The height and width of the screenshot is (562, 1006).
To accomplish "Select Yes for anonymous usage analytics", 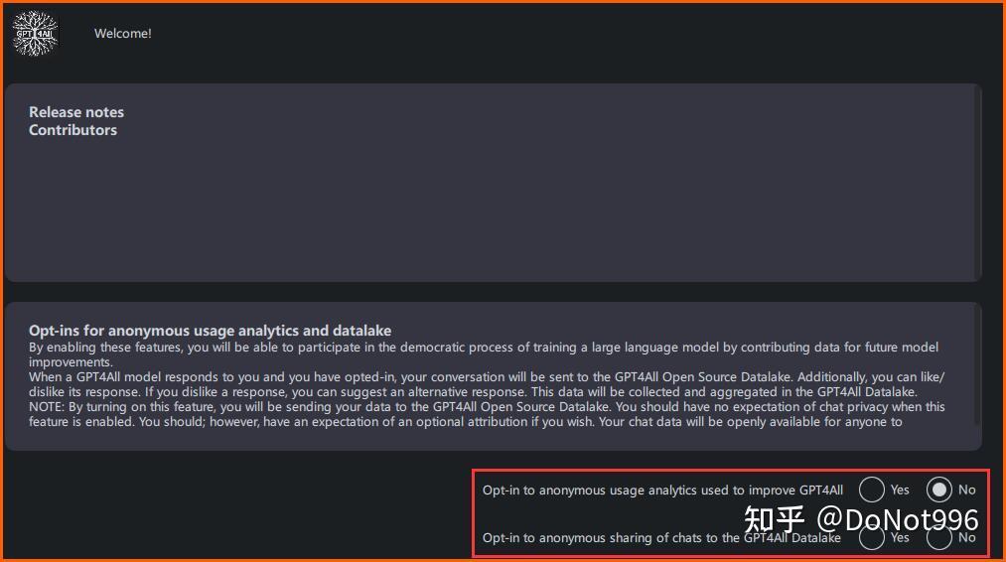I will (871, 490).
